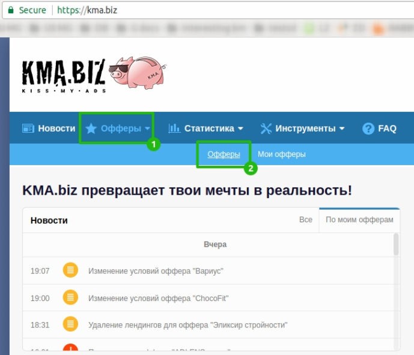Open the Статистика menu

[209, 129]
